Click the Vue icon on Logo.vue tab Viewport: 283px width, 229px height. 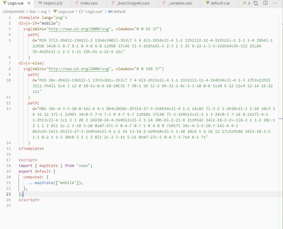click(x=5, y=3)
